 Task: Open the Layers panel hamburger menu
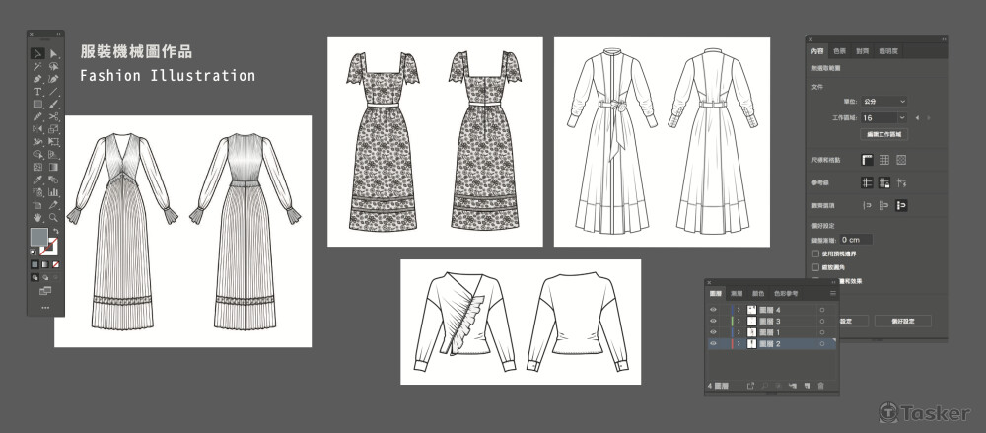coord(832,293)
